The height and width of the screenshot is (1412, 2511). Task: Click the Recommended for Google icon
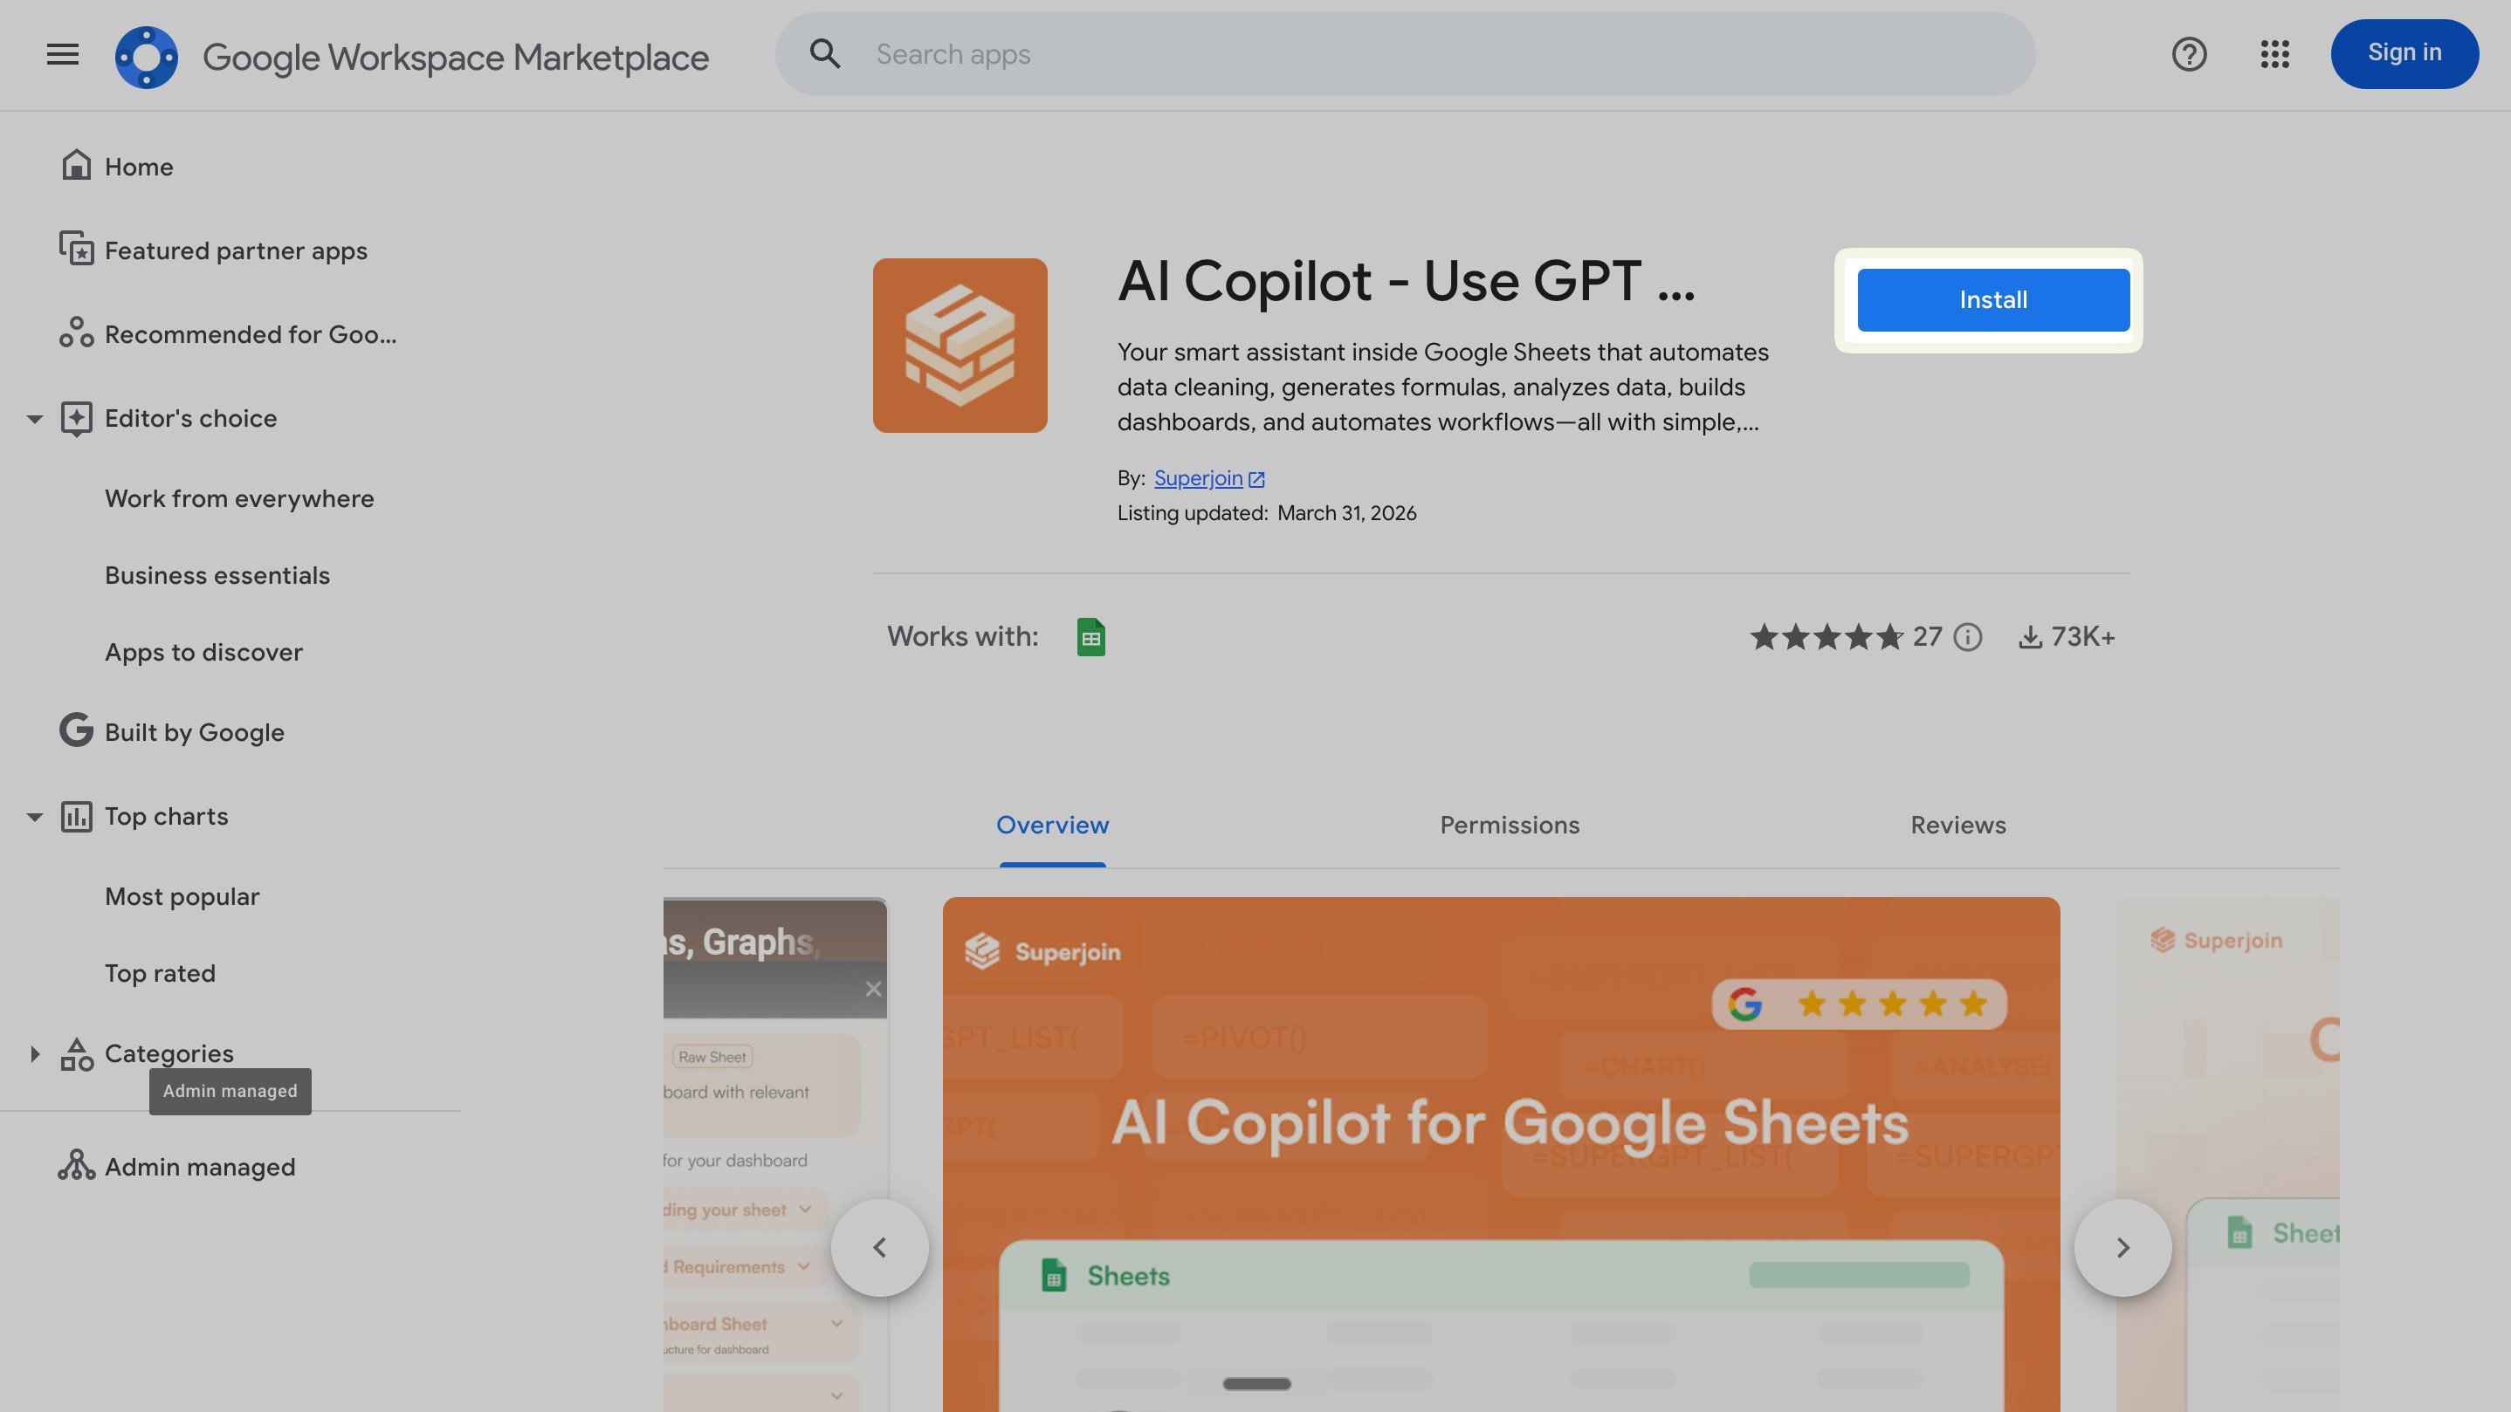pyautogui.click(x=76, y=333)
